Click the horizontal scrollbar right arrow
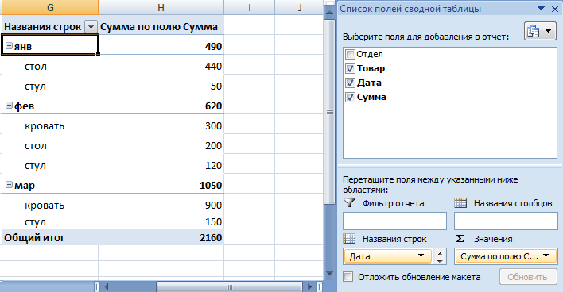Screen dimensions: 563x292 [x=309, y=286]
